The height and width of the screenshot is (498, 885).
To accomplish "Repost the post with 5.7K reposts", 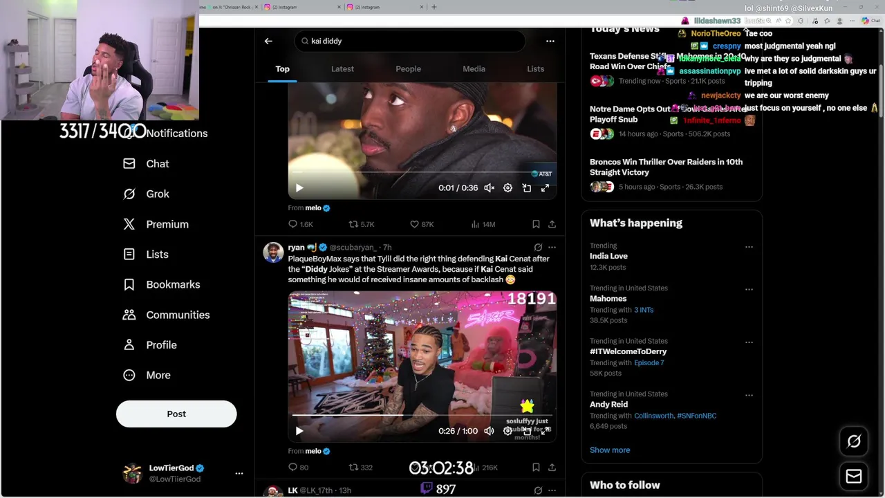I will (362, 224).
